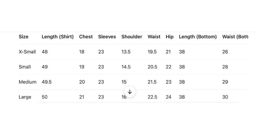259x132 pixels.
Task: Select the Small size row label
Action: tap(25, 67)
